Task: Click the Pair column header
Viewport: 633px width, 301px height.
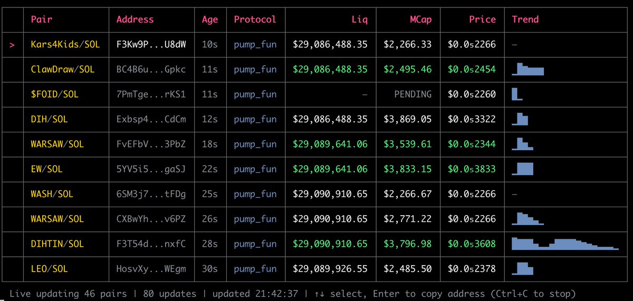Action: click(42, 20)
